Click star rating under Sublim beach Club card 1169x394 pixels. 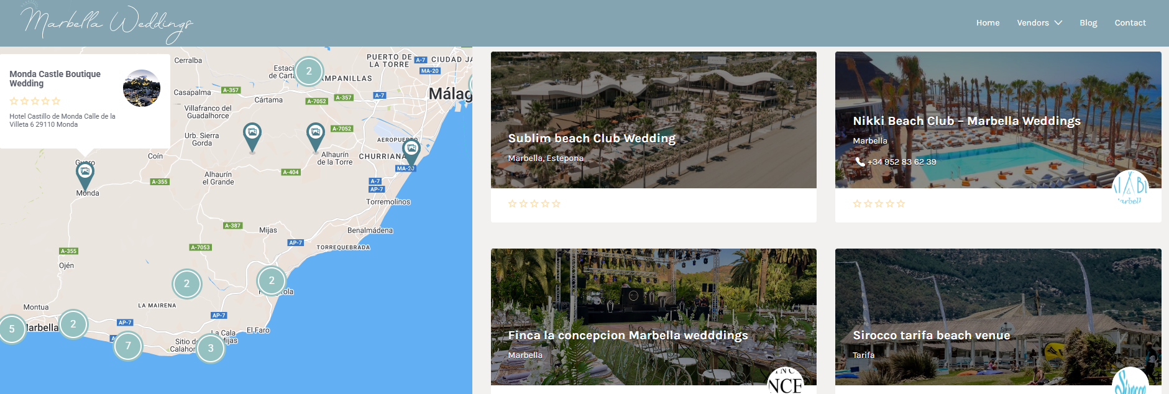534,203
